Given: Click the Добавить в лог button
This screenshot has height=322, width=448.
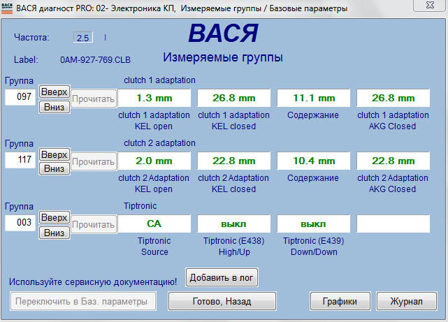Looking at the screenshot, I should 222,277.
